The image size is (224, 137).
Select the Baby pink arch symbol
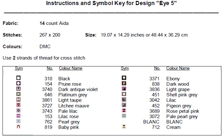coord(18,127)
